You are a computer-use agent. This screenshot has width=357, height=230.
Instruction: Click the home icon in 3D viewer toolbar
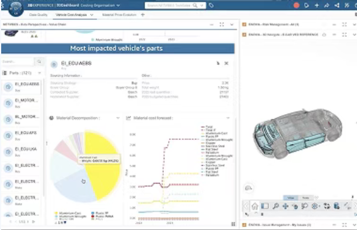[255, 206]
